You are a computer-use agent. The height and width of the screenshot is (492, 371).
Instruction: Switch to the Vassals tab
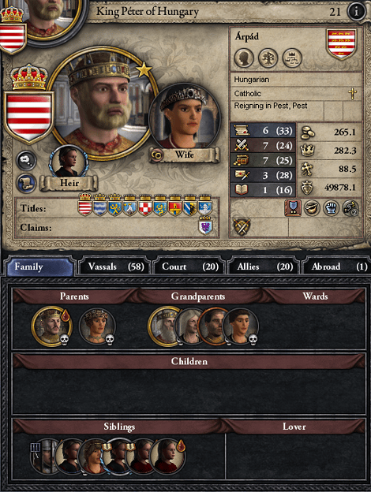[x=114, y=266]
